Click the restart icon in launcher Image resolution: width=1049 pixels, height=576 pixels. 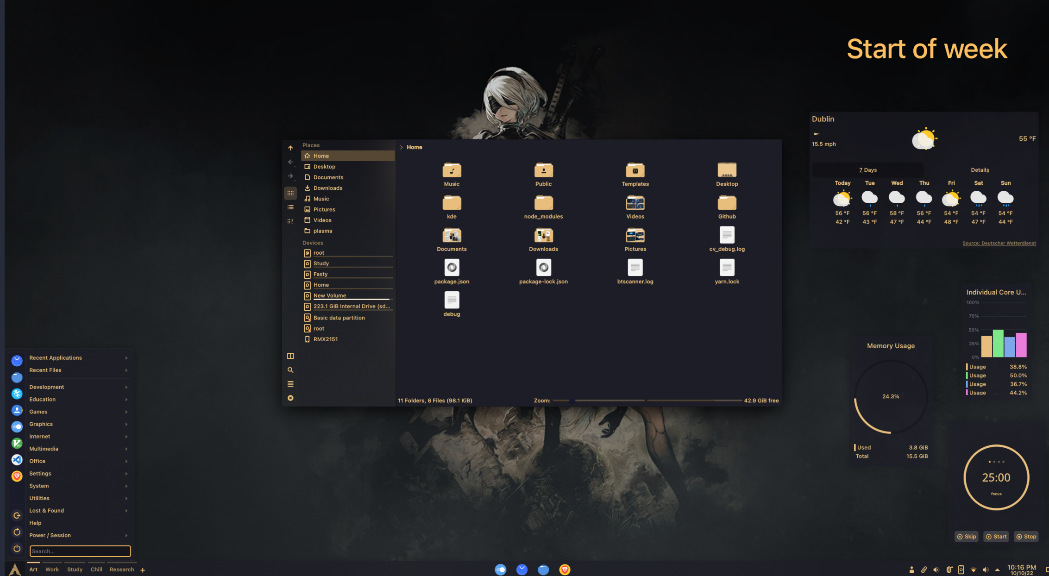coord(17,532)
